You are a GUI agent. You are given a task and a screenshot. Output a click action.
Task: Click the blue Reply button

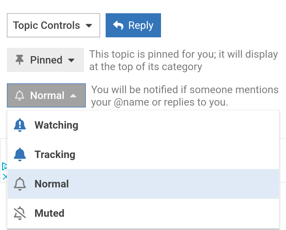[x=133, y=25]
